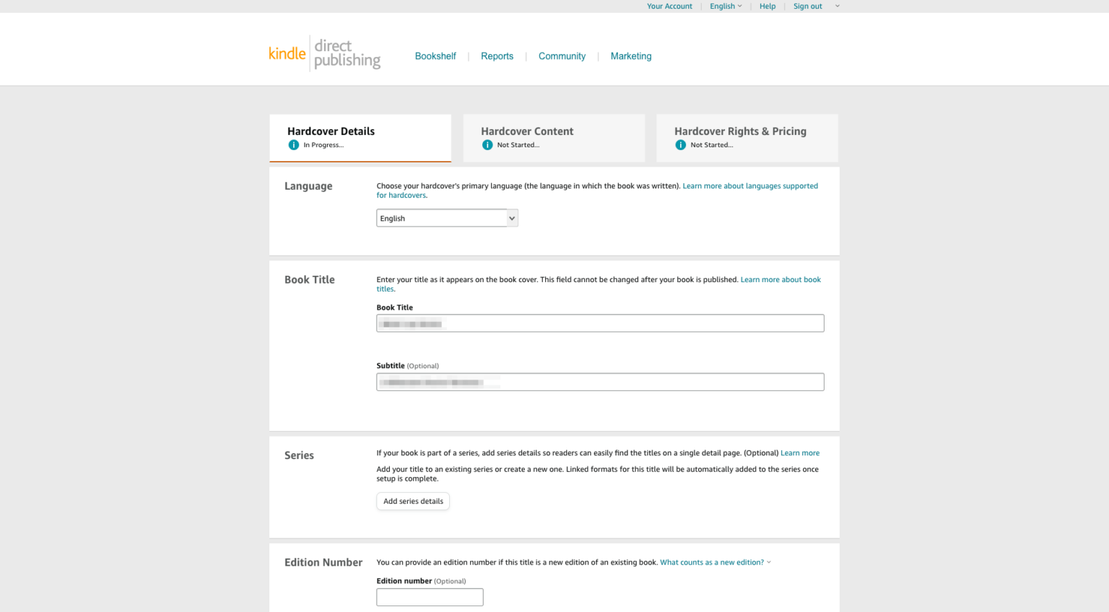The height and width of the screenshot is (612, 1109).
Task: Click into the Book Title field
Action: 600,323
